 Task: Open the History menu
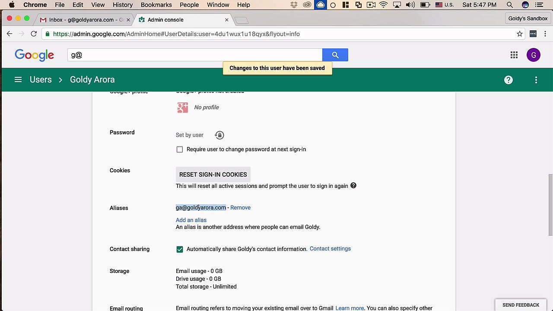pos(123,5)
